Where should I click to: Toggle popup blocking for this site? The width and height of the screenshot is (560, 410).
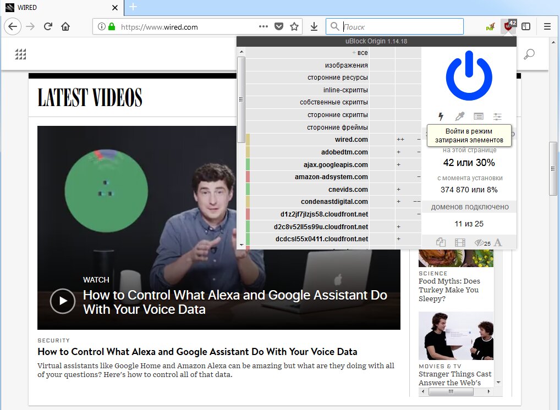(441, 242)
